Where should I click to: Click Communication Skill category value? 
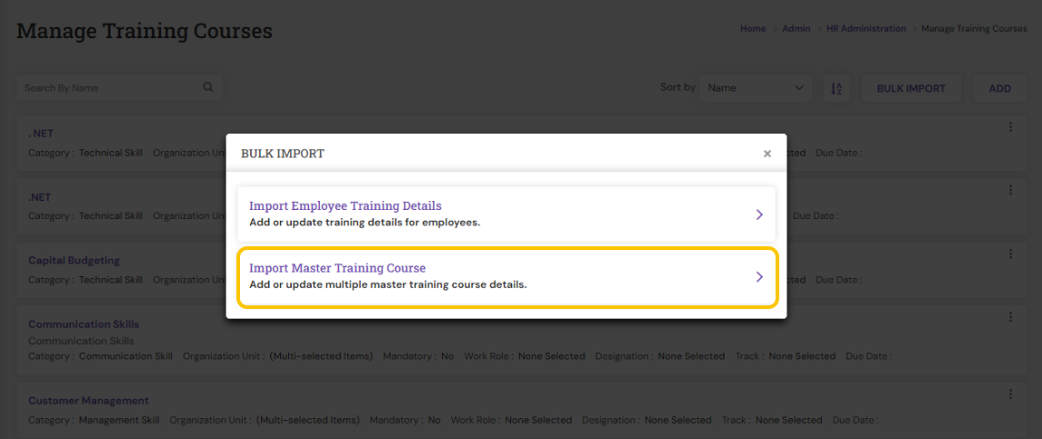pos(125,356)
